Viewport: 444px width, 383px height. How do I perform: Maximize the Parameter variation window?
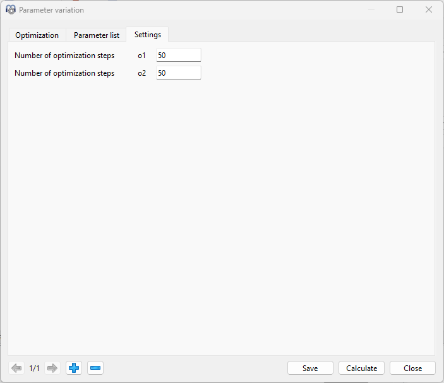pos(400,9)
